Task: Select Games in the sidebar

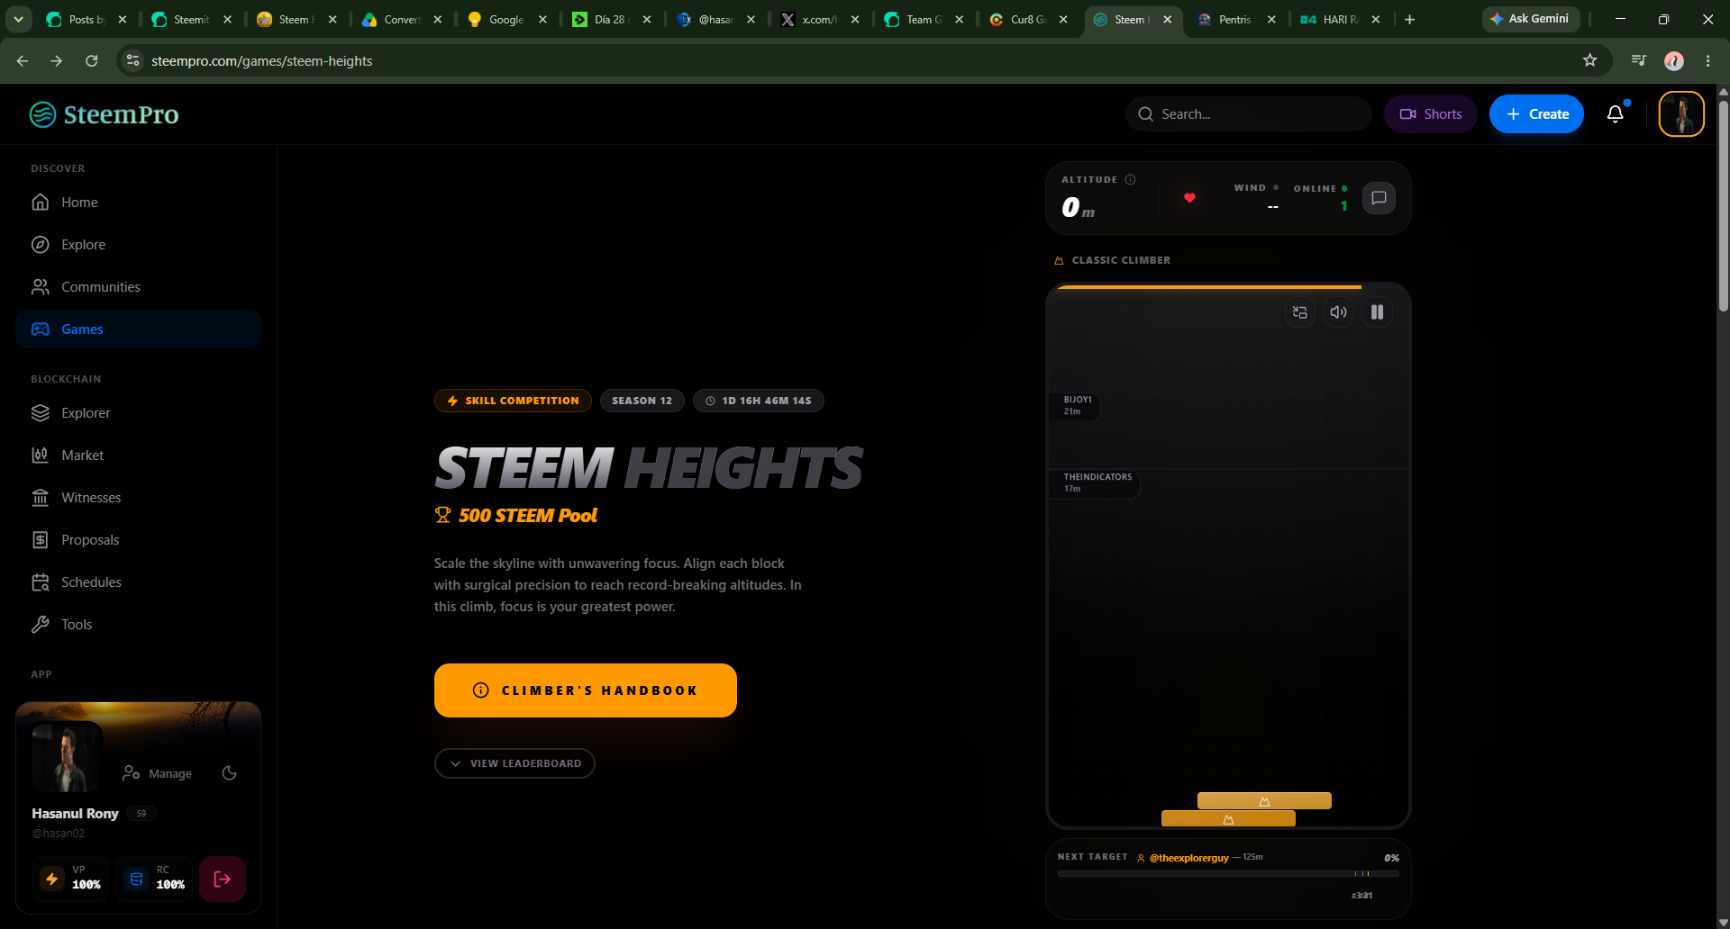Action: [138, 329]
